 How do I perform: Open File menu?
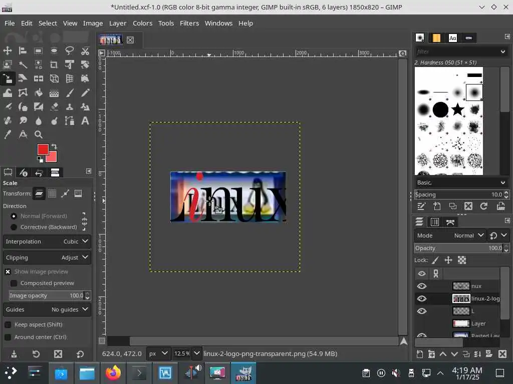(10, 23)
